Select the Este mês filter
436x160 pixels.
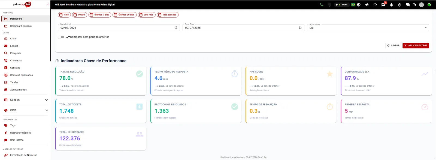tap(147, 15)
